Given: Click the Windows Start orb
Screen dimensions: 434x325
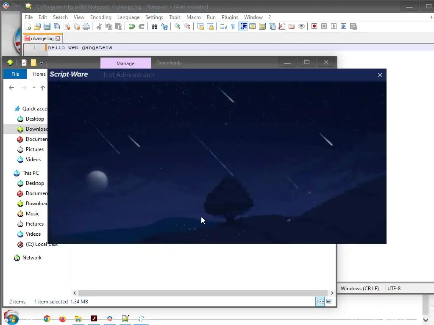Looking at the screenshot, I should [11, 318].
